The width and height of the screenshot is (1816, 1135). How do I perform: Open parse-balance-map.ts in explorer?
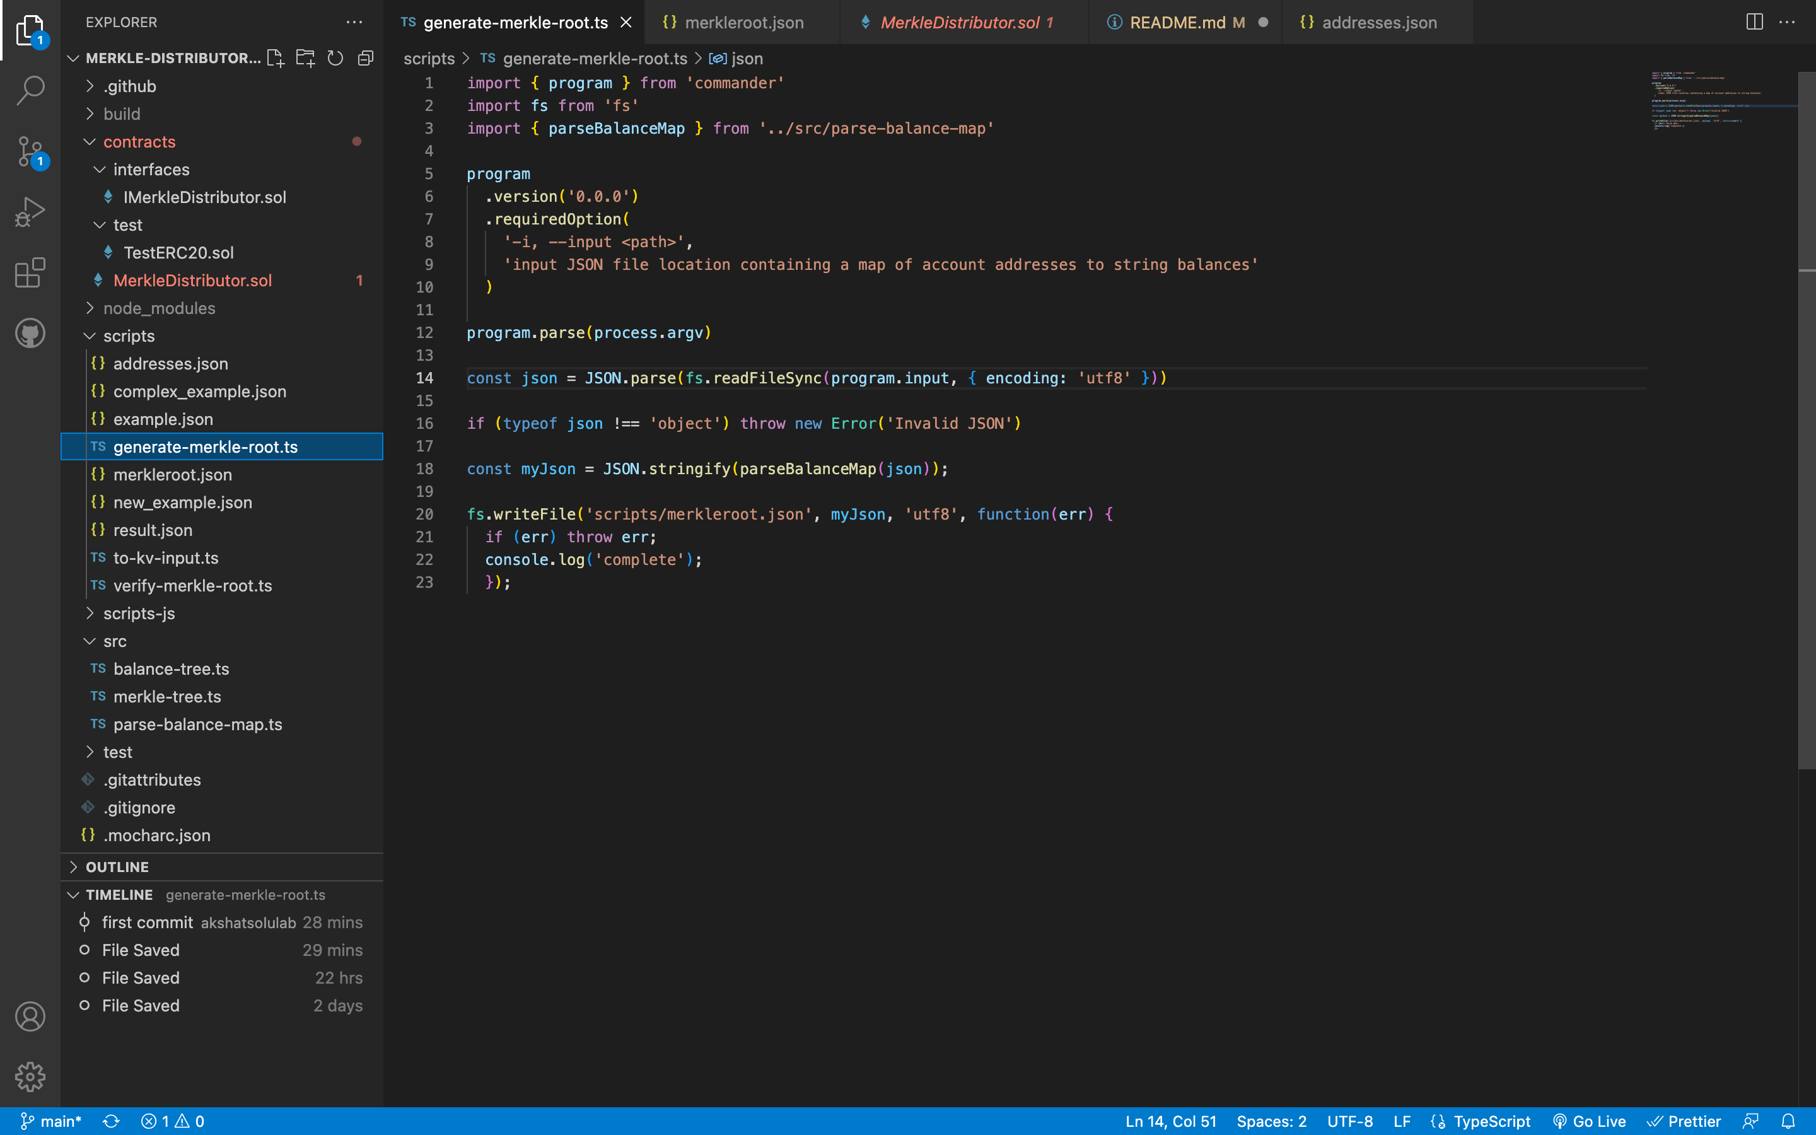click(x=221, y=725)
